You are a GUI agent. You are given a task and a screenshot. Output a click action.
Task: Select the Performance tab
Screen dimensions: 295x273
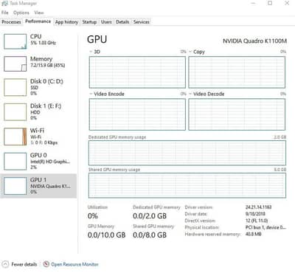coord(38,21)
